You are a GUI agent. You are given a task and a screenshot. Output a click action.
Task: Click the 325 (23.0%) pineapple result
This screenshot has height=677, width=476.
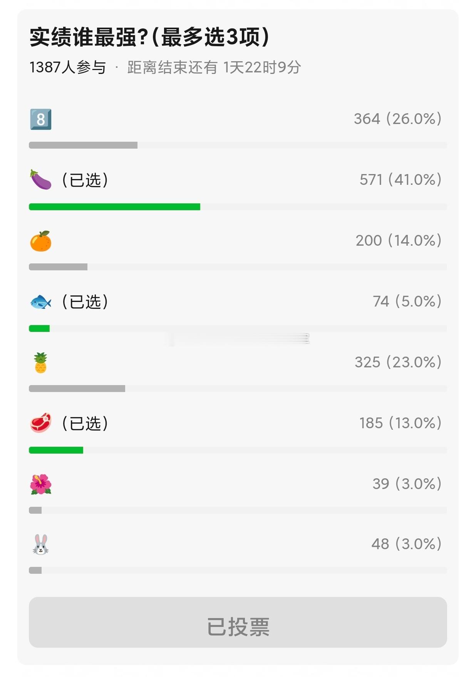coord(398,362)
